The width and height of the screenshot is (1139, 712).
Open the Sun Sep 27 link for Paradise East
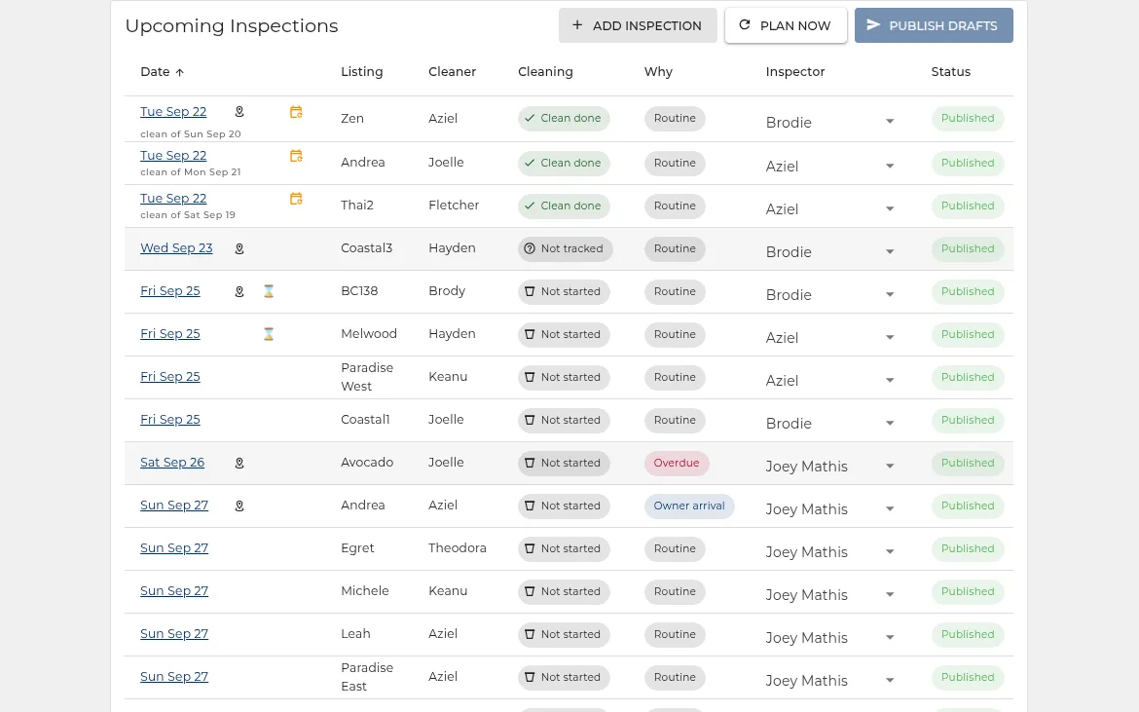point(174,676)
